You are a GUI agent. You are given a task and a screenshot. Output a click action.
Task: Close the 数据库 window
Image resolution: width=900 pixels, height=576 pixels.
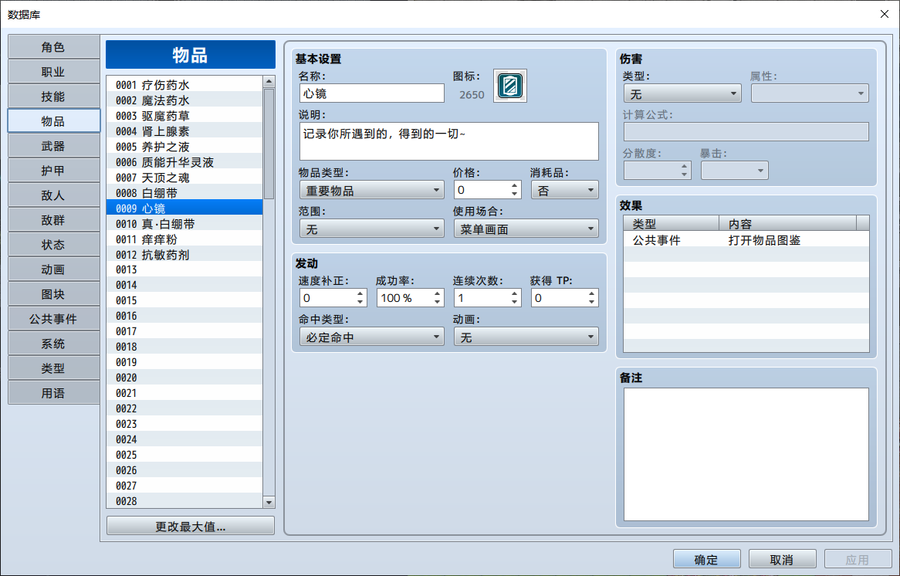(884, 14)
